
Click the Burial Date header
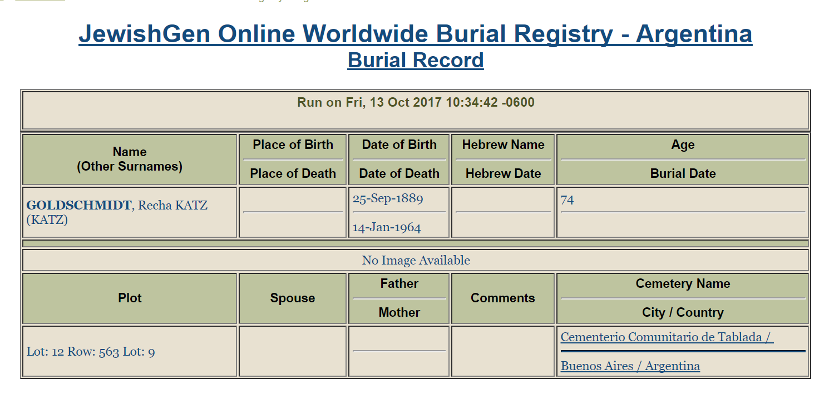click(682, 174)
